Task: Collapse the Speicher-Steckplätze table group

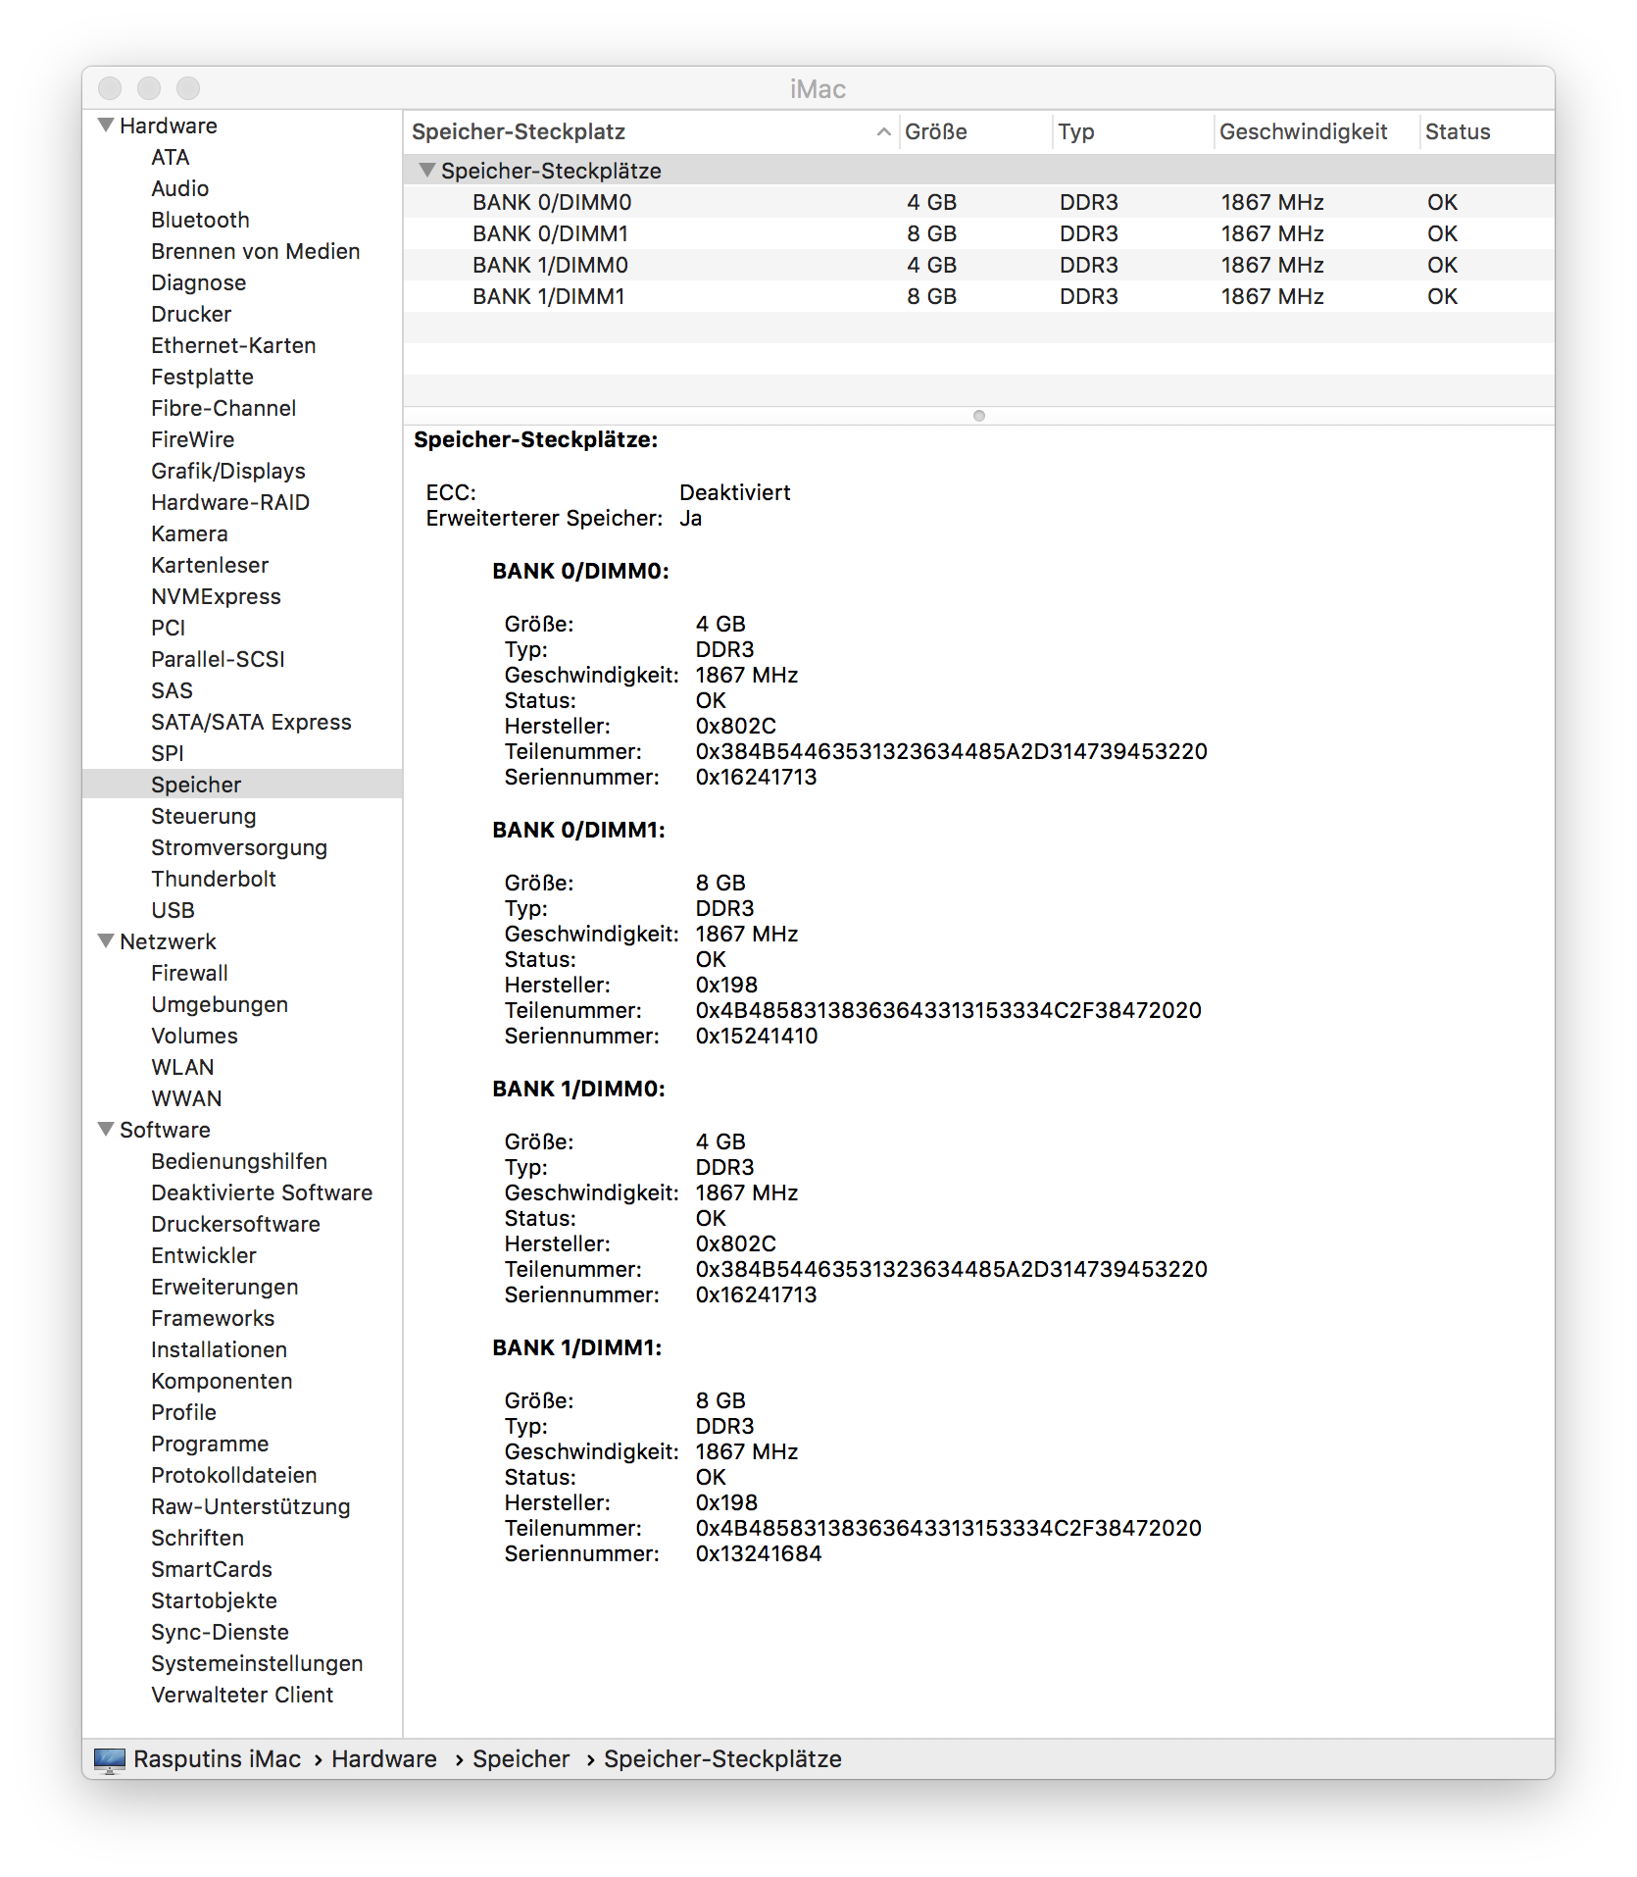Action: (426, 171)
